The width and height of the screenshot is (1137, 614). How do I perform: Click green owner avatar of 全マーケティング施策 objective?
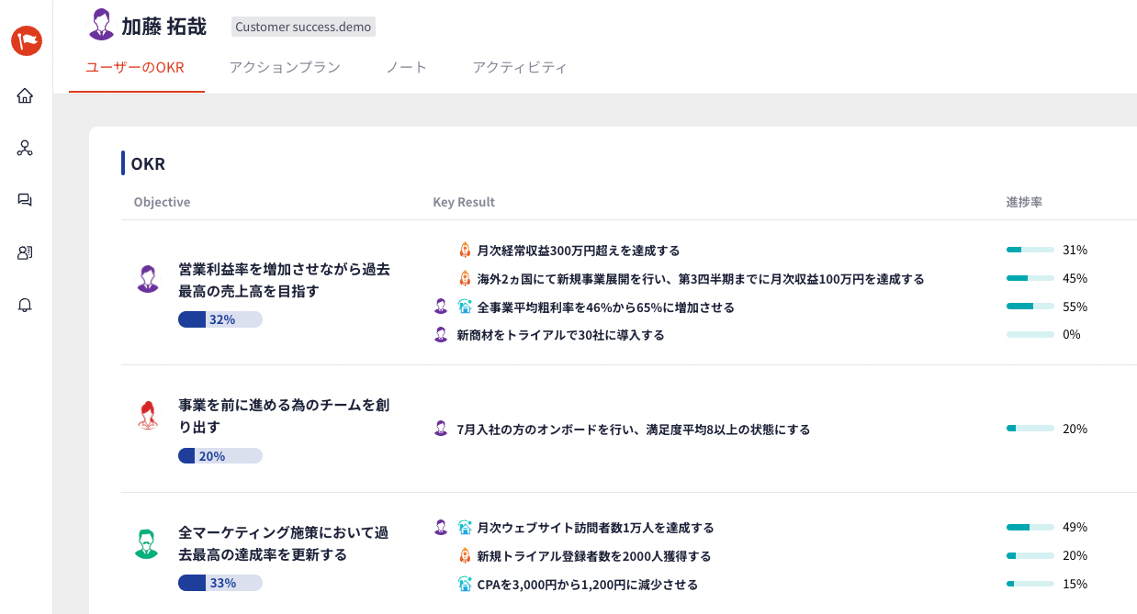coord(147,543)
